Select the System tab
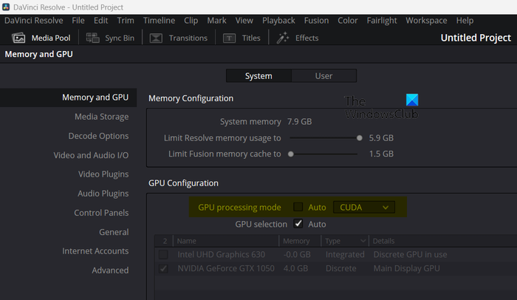This screenshot has height=300, width=517. (x=258, y=75)
